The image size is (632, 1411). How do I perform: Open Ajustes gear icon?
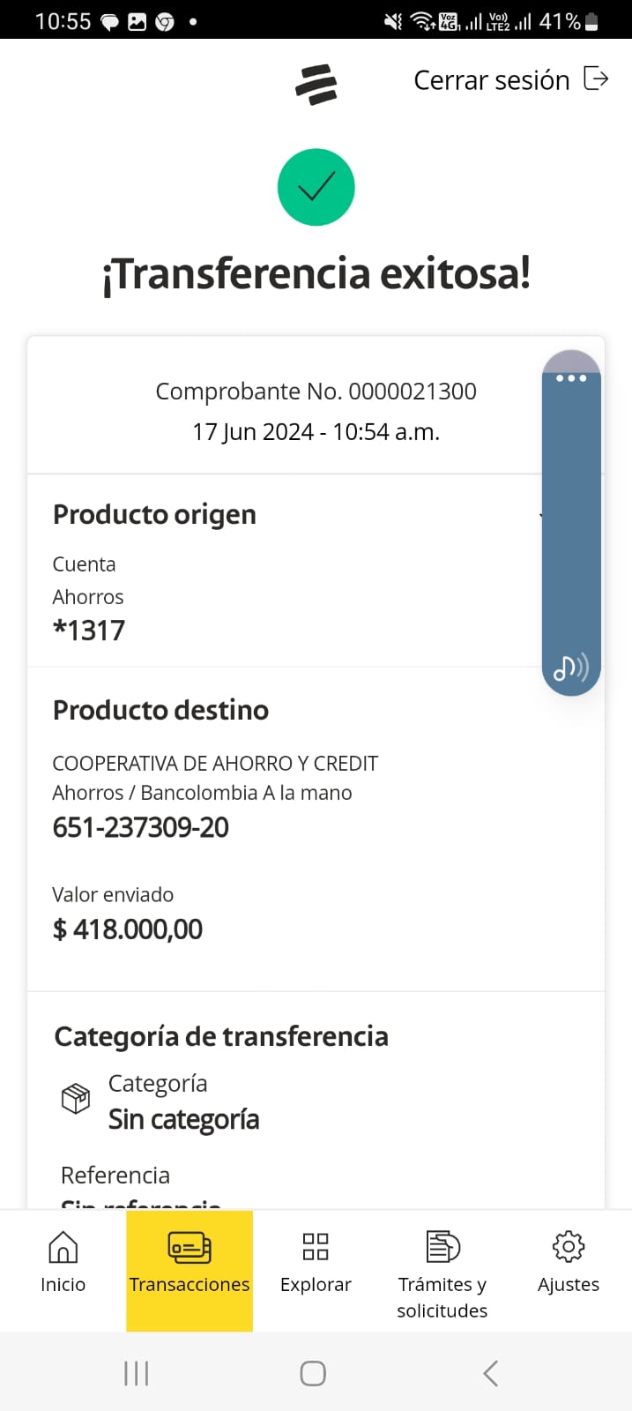(x=569, y=1247)
